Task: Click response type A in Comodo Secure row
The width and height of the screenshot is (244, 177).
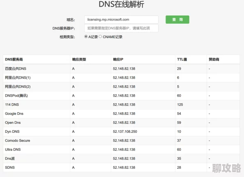Action: pyautogui.click(x=73, y=141)
